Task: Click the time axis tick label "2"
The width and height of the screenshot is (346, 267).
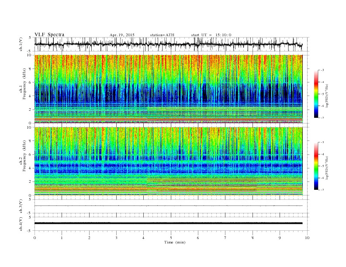Action: click(89, 238)
